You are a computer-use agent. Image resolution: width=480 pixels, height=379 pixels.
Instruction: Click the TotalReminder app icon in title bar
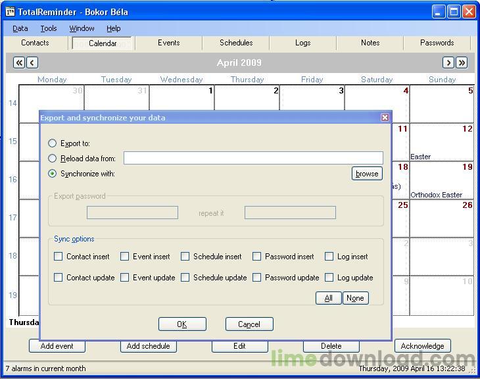point(10,12)
